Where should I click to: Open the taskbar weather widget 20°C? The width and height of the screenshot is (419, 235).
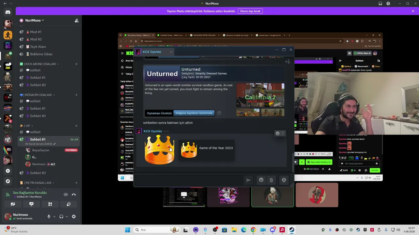(16, 230)
